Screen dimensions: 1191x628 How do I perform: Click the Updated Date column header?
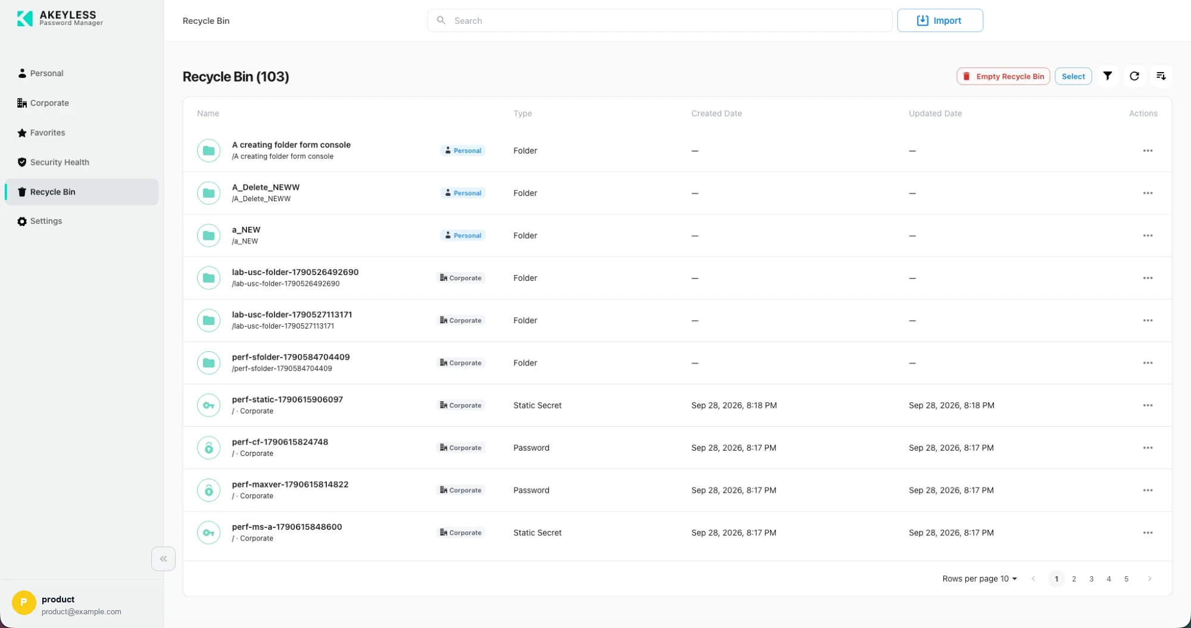click(935, 114)
